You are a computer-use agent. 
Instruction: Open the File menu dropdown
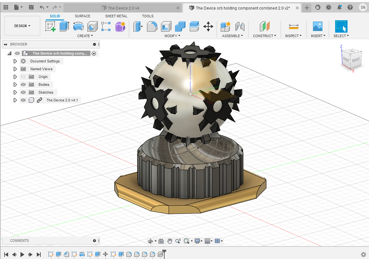pyautogui.click(x=18, y=8)
